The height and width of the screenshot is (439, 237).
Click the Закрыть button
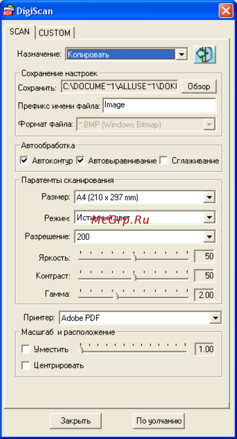pyautogui.click(x=75, y=421)
